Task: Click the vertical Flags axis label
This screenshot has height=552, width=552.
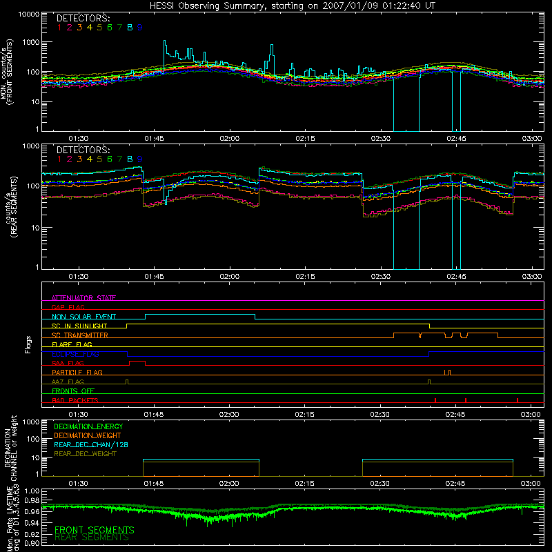Action: point(28,344)
